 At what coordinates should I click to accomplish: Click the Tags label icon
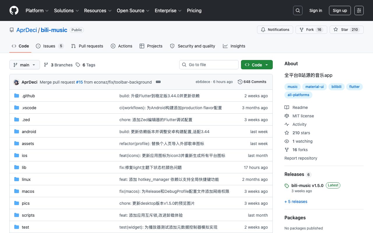(x=78, y=65)
